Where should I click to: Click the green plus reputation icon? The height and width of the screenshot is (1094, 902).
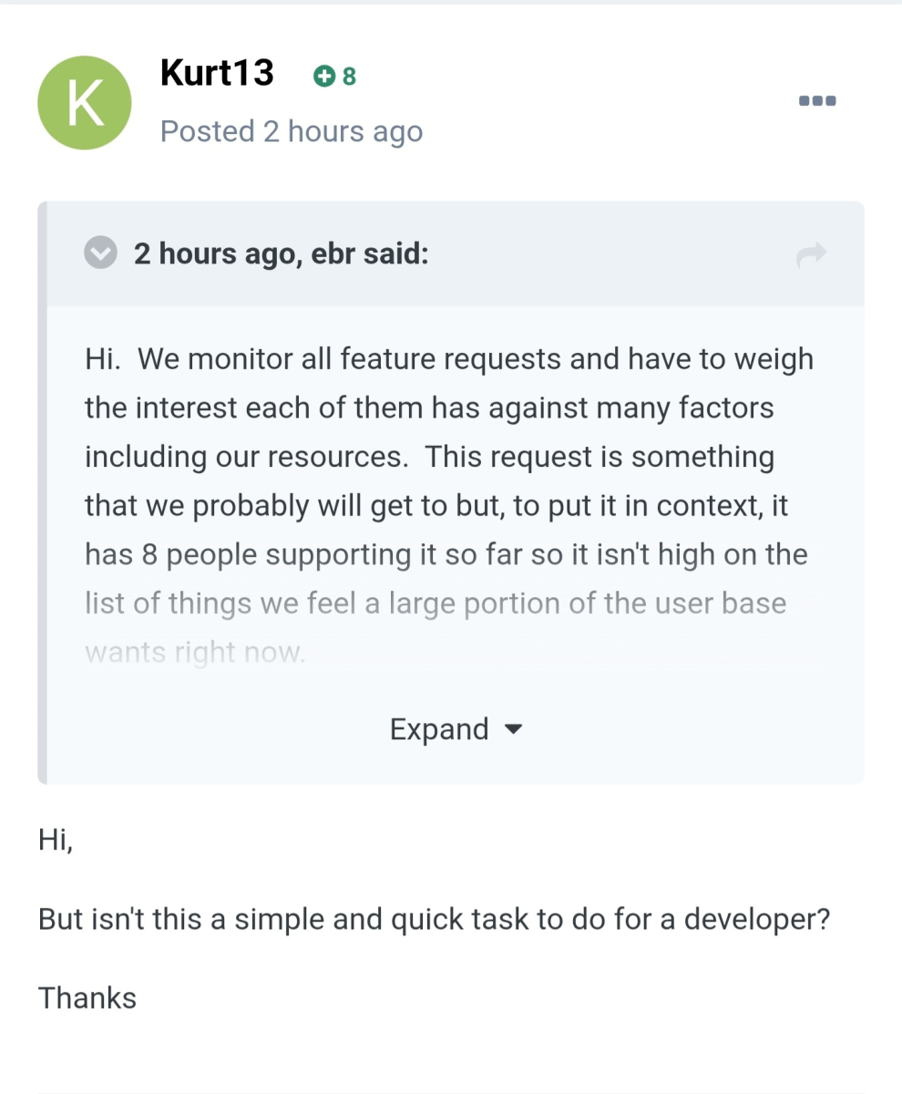[324, 76]
